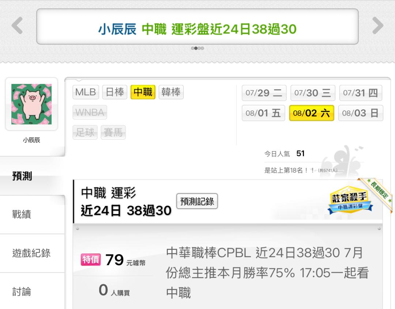Go to previous banner with left arrow
395x309 pixels.
click(x=18, y=26)
